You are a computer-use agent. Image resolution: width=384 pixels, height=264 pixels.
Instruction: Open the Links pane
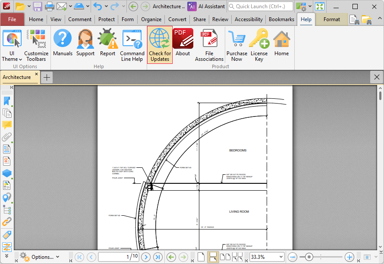pos(7,222)
